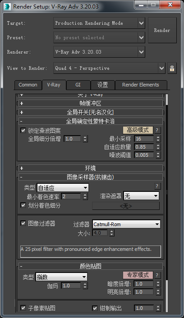This screenshot has height=318, width=184.
Task: Switch to the GI tab
Action: [x=78, y=85]
